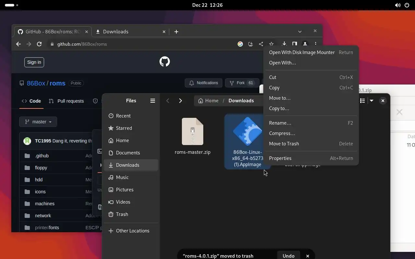Close the GitHub 86Box/roms tab

[x=87, y=32]
